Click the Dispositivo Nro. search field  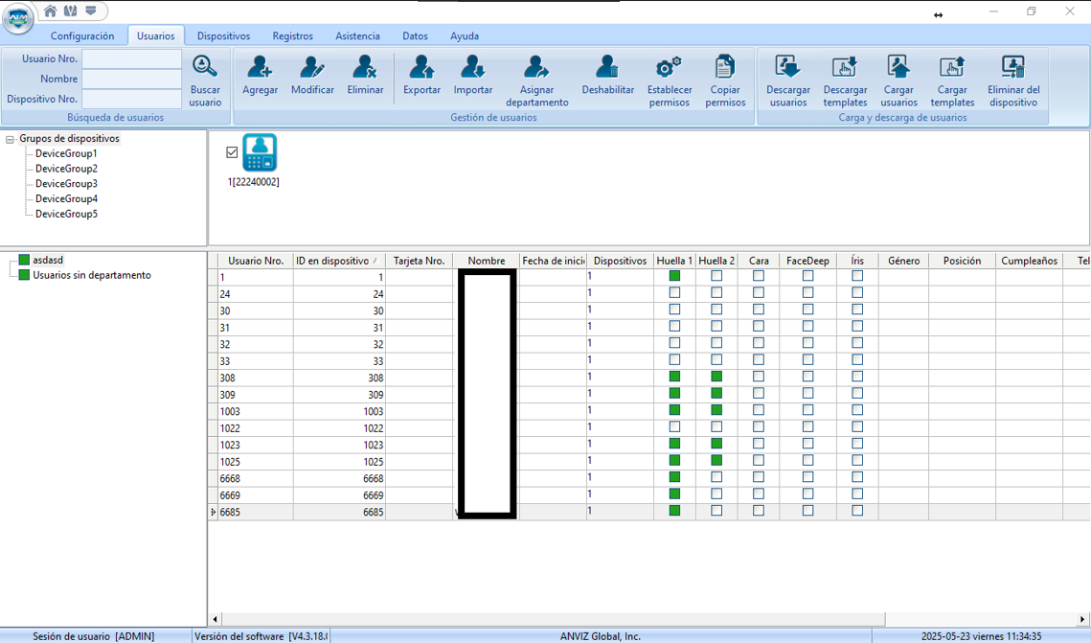pos(131,100)
